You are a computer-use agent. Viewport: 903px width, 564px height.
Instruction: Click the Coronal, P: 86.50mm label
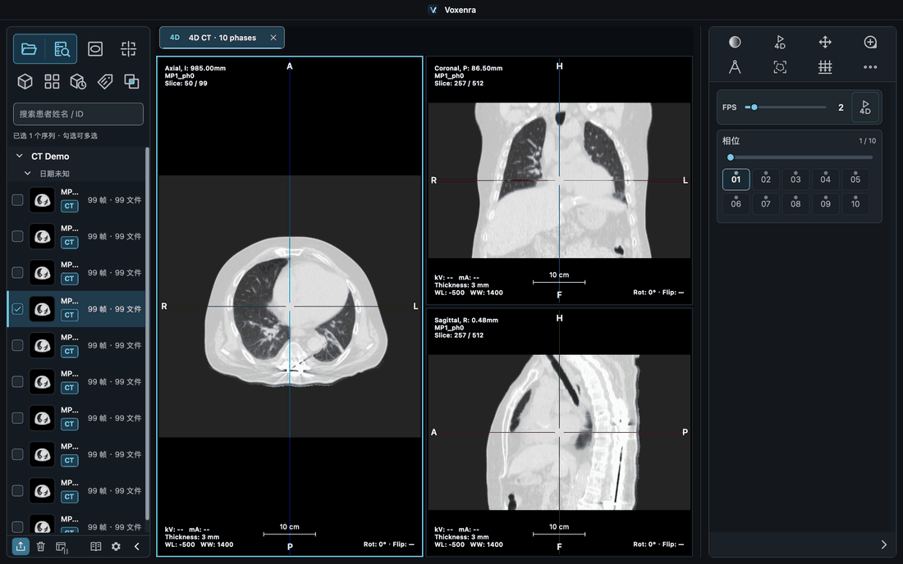[x=468, y=68]
